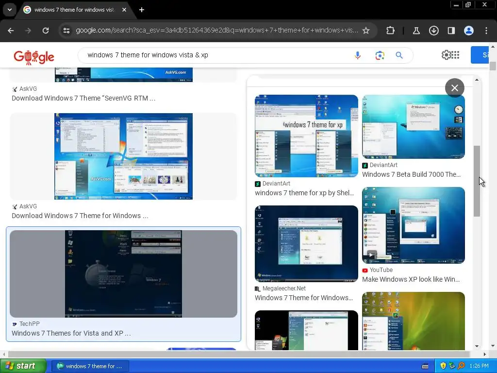Select the windows 7 theme browser tab
The height and width of the screenshot is (373, 497).
pyautogui.click(x=74, y=10)
